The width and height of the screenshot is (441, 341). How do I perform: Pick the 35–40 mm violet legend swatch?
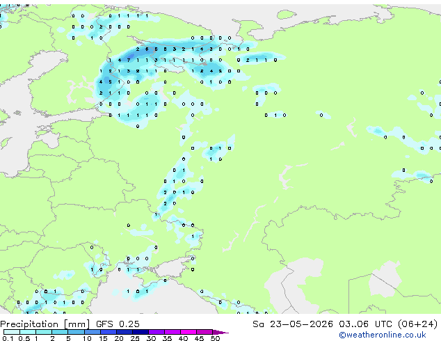173,332
